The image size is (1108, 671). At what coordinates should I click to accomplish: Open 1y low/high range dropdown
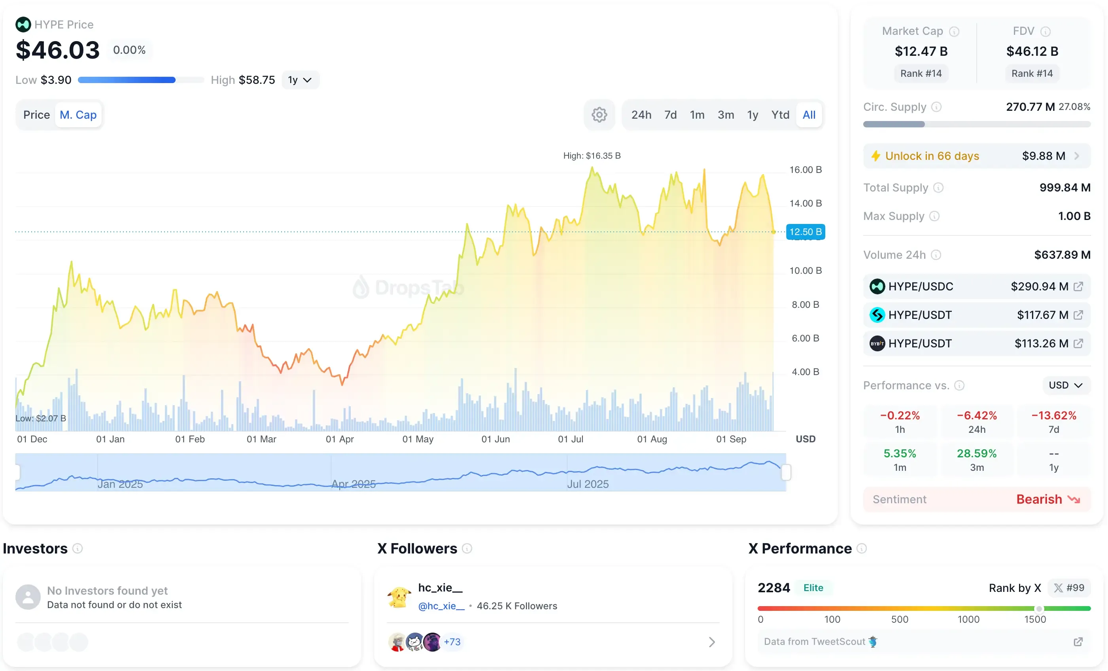300,80
